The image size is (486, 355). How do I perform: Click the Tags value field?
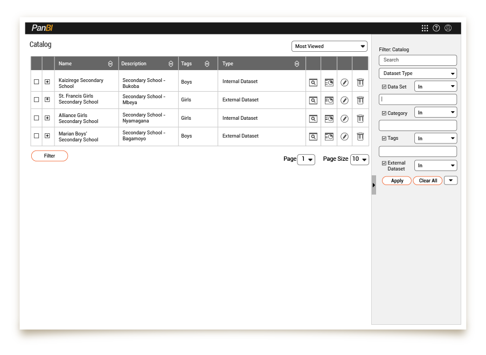(x=418, y=152)
